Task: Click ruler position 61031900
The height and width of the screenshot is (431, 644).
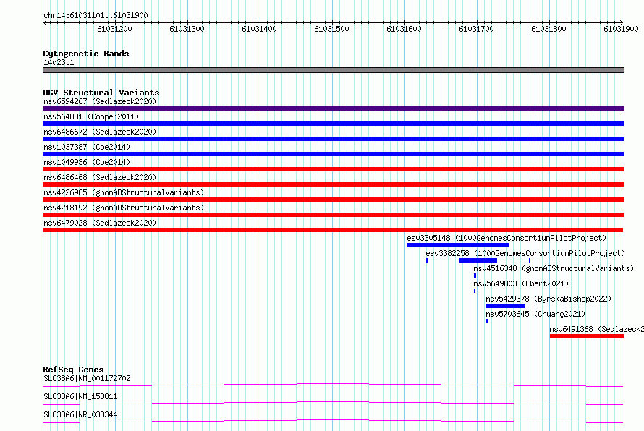Action: [x=621, y=29]
